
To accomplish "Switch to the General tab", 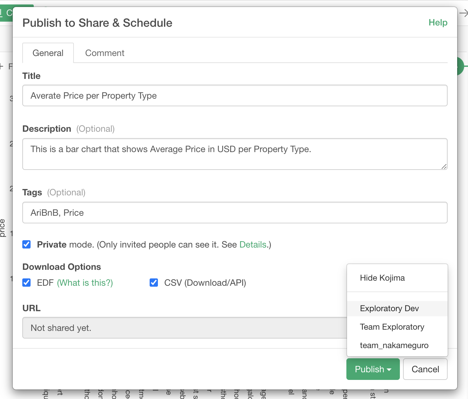I will [48, 53].
